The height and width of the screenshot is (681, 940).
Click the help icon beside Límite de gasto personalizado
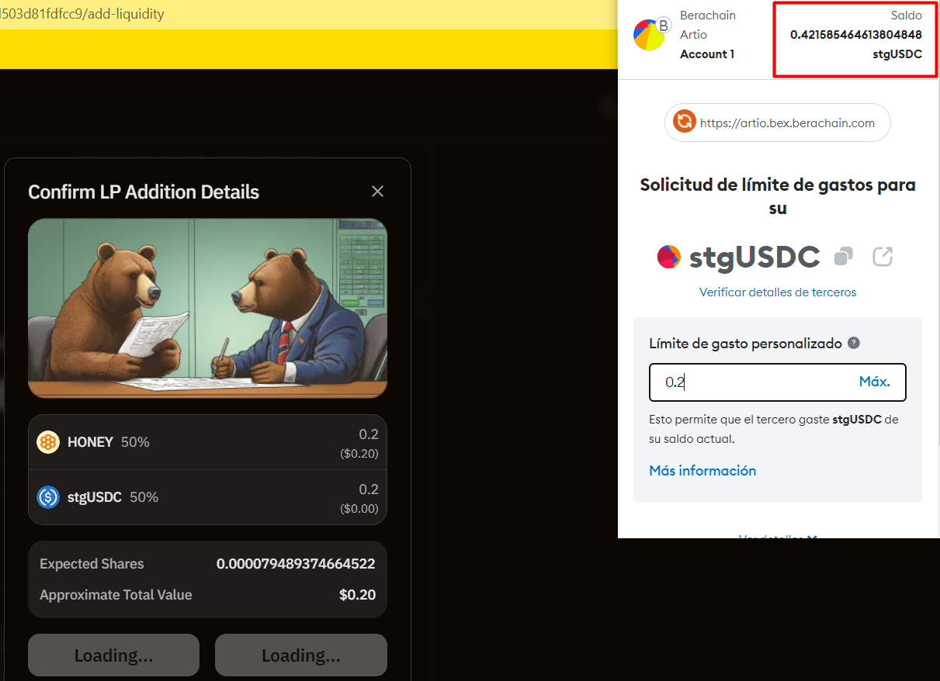pos(854,343)
